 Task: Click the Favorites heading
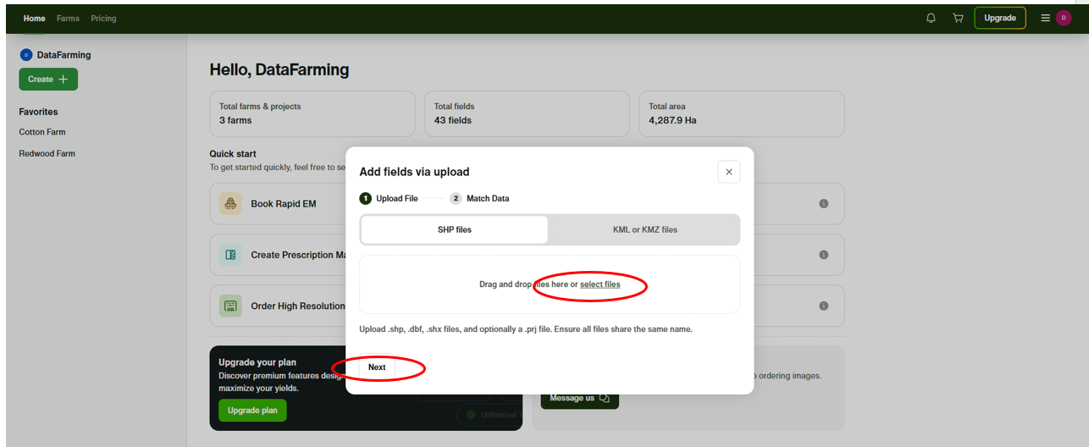tap(38, 112)
